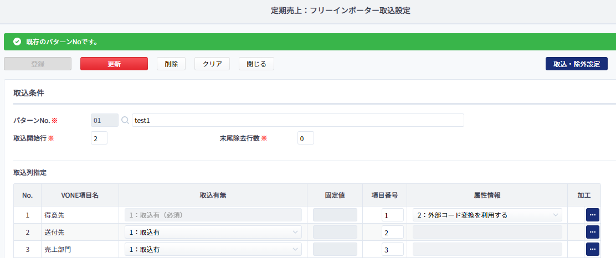Click the 加工 column header

click(x=584, y=195)
